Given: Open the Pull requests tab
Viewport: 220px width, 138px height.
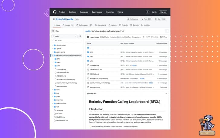Looking at the screenshot, I should point(84,25).
